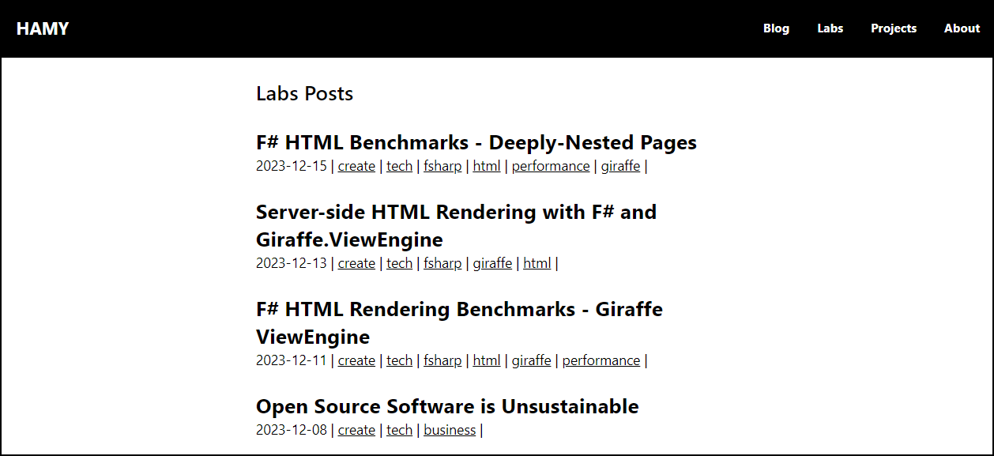This screenshot has width=994, height=456.
Task: Select the 'tech' tag under the third post
Action: [x=400, y=360]
